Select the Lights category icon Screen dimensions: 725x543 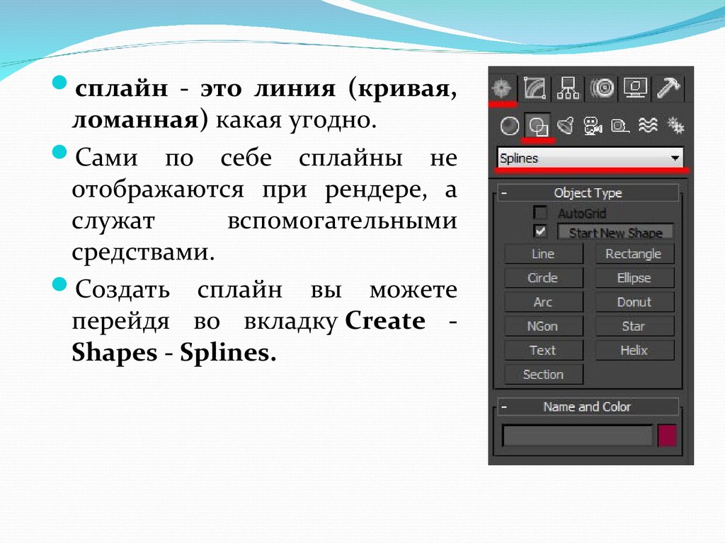pos(566,126)
